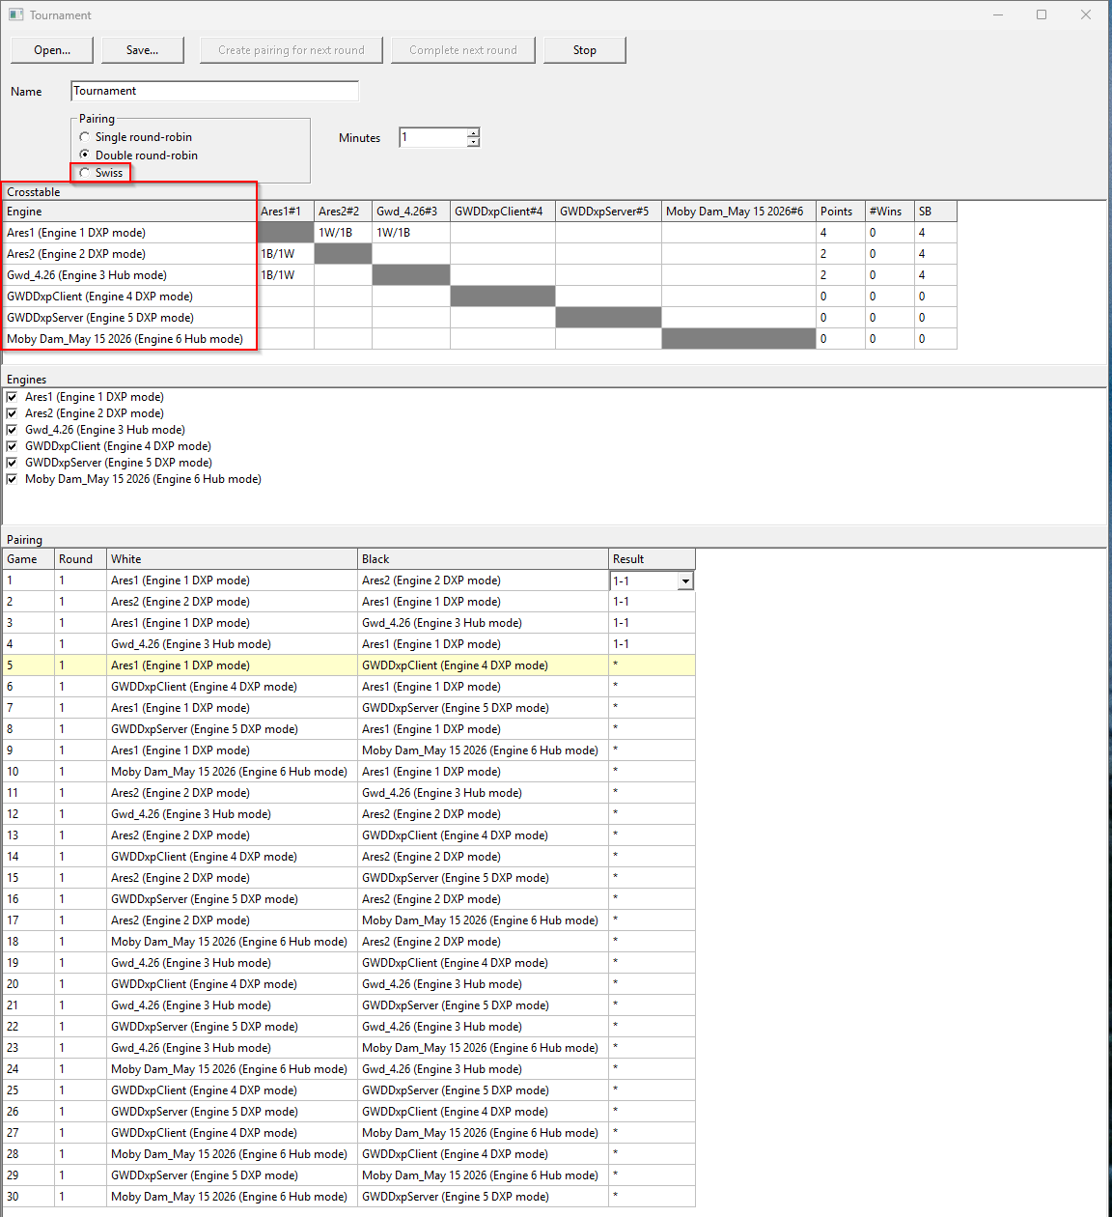The height and width of the screenshot is (1217, 1112).
Task: Click Ares2#2 crosstable column header
Action: point(343,212)
